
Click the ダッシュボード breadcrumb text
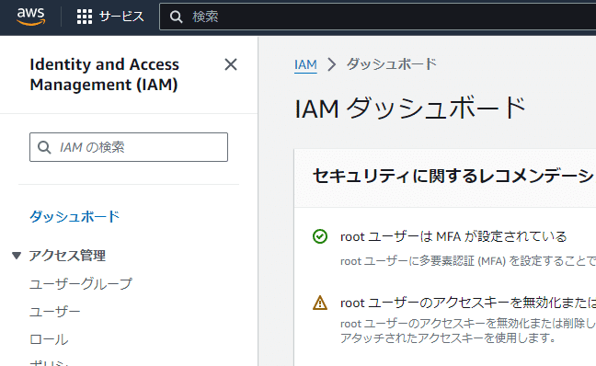point(392,64)
